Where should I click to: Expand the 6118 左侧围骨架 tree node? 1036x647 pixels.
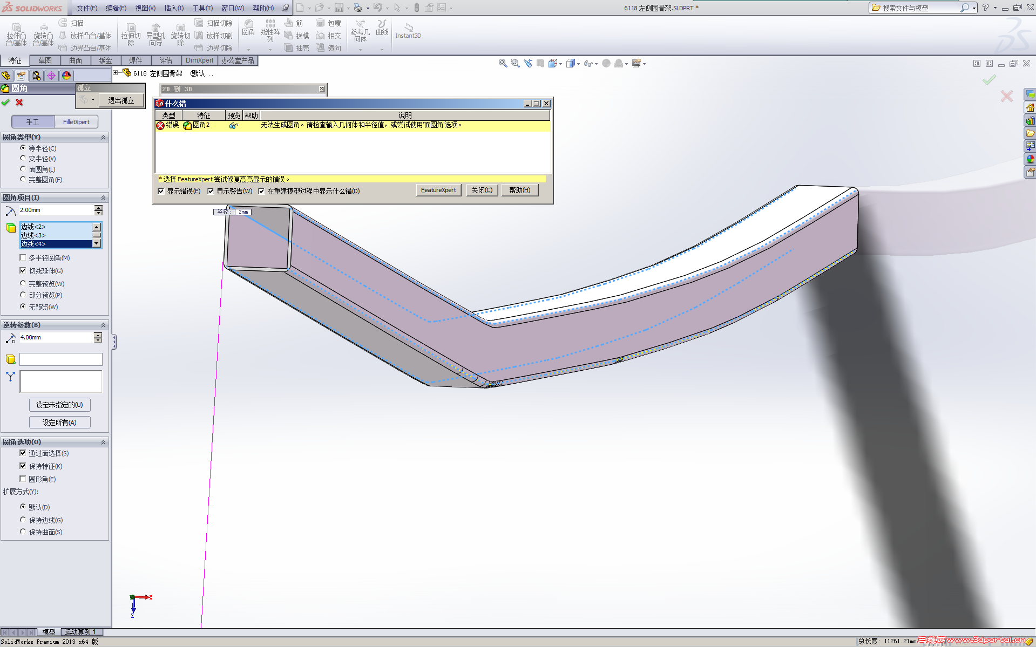pos(116,73)
